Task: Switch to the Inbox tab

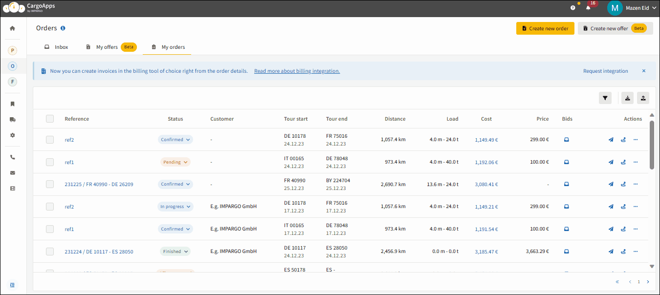Action: tap(56, 47)
